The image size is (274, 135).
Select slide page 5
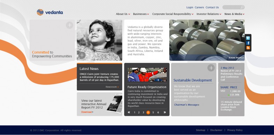coord(153,112)
